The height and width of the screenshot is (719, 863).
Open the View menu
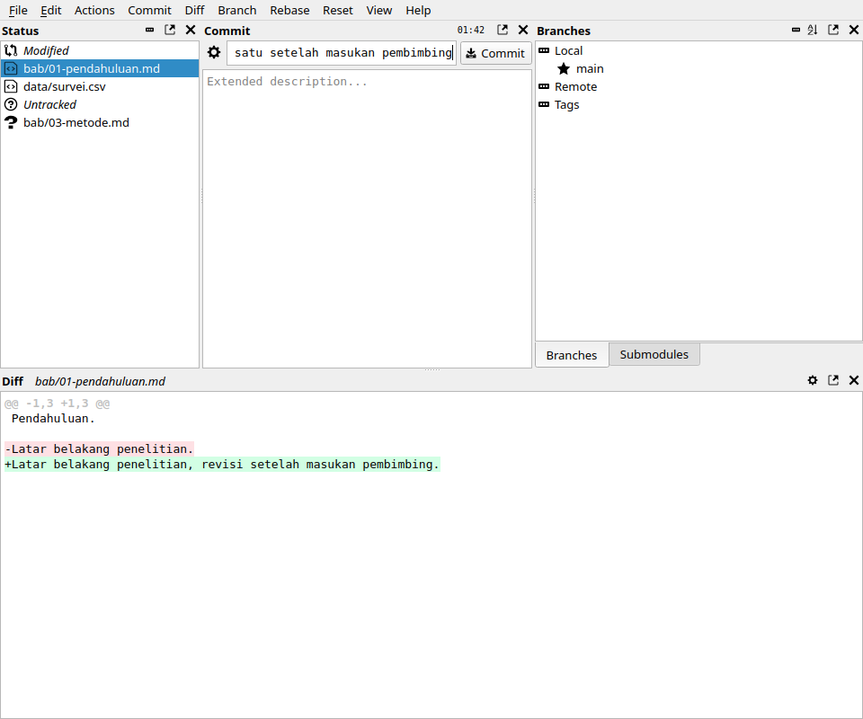379,11
